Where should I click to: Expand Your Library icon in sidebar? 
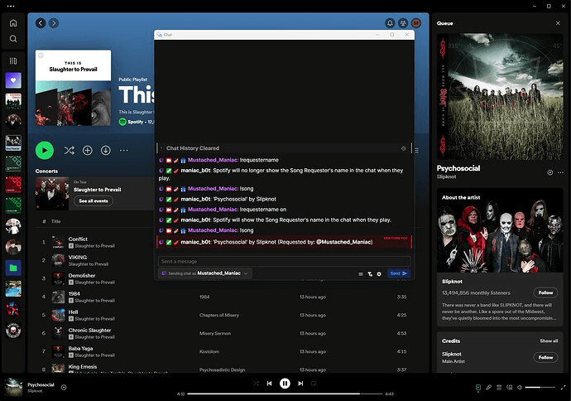pyautogui.click(x=13, y=60)
